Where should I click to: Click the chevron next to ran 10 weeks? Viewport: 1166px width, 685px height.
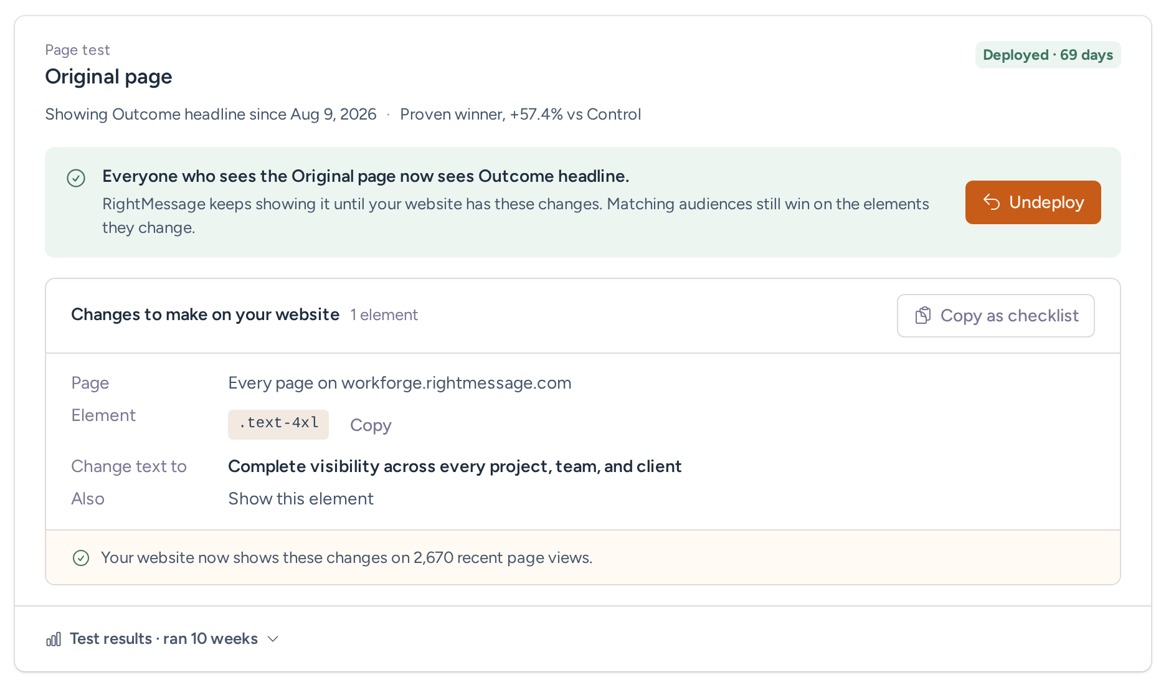click(273, 639)
